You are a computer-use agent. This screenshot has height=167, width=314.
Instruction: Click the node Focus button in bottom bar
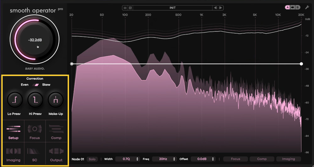[x=235, y=159]
